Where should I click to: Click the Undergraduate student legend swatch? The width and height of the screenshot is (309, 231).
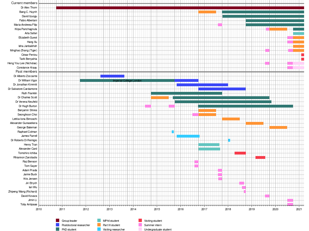click(140, 229)
